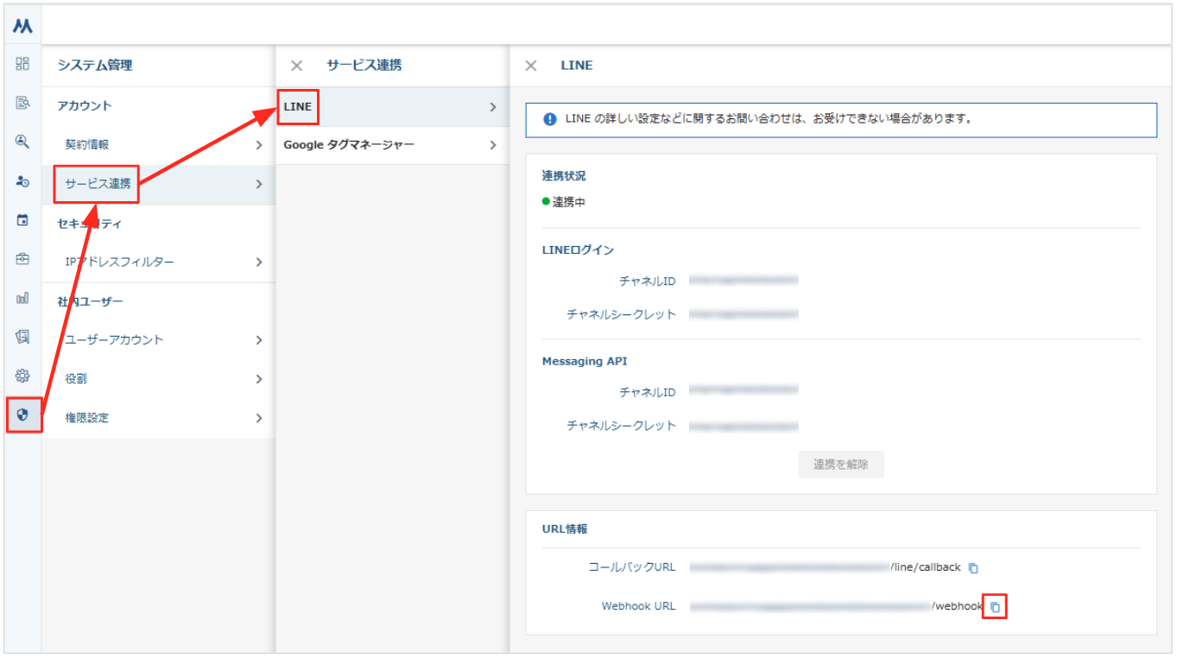This screenshot has width=1177, height=658.
Task: Click the app logo at top left
Action: [x=22, y=27]
